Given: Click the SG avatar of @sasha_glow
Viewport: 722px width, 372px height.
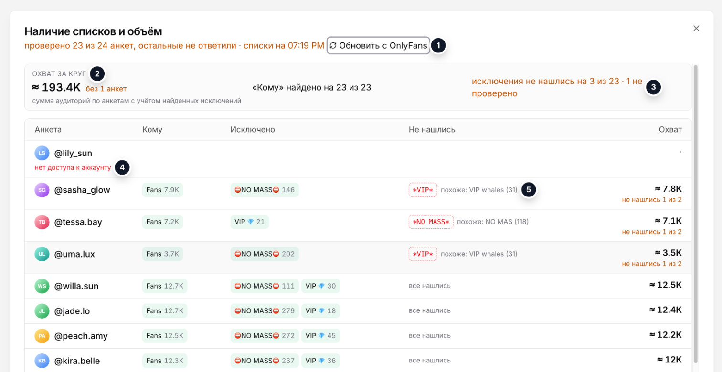Looking at the screenshot, I should 42,190.
